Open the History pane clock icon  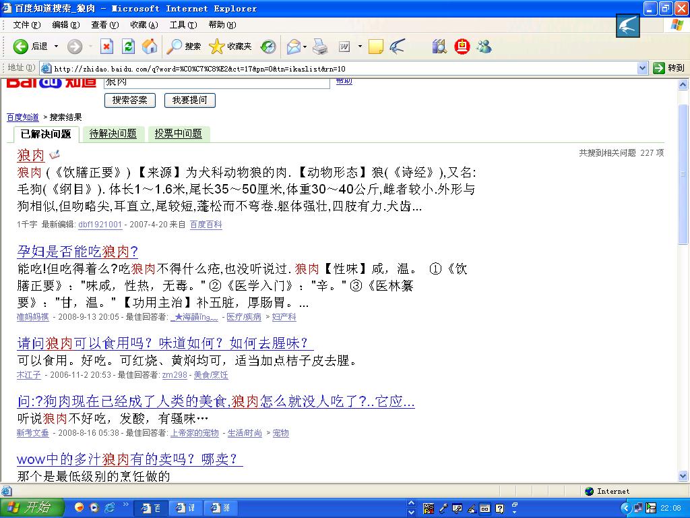click(x=268, y=47)
